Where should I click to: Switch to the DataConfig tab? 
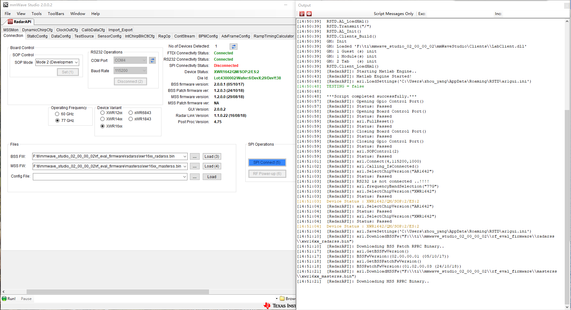(x=61, y=36)
